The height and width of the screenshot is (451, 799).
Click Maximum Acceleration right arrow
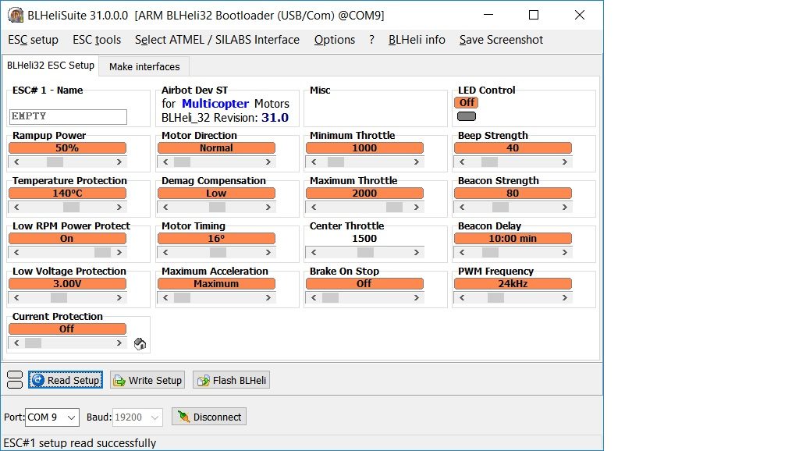pyautogui.click(x=268, y=298)
